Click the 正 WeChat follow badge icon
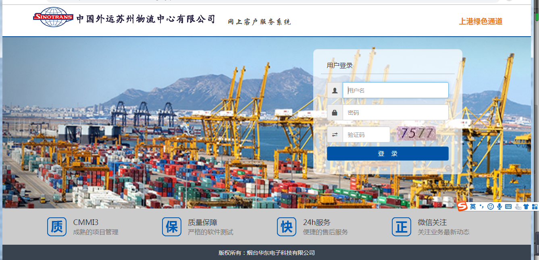This screenshot has width=539, height=260. [x=402, y=227]
